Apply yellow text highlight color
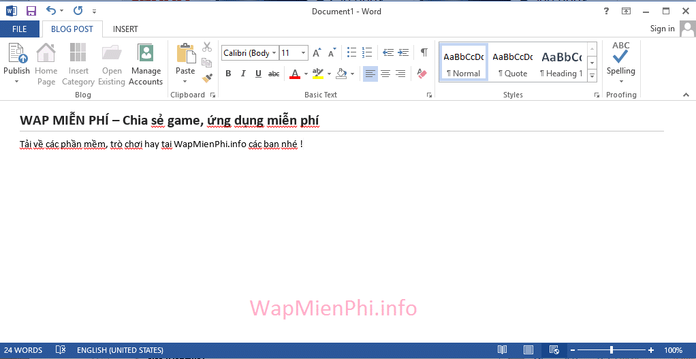Screen dimensions: 696x359 coord(318,74)
